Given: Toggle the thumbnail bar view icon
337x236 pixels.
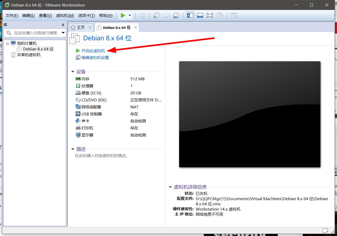Looking at the screenshot, I should coord(200,16).
